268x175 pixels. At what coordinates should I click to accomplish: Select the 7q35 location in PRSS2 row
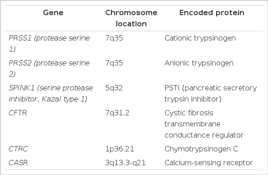tap(114, 63)
